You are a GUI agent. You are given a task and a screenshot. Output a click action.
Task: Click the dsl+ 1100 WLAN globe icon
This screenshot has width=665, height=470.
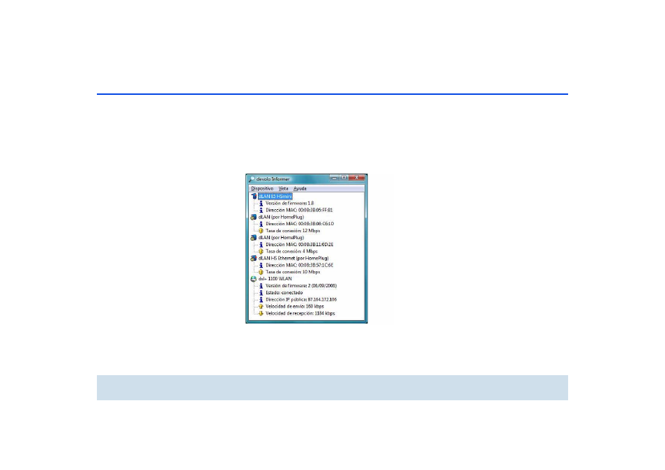pos(254,279)
